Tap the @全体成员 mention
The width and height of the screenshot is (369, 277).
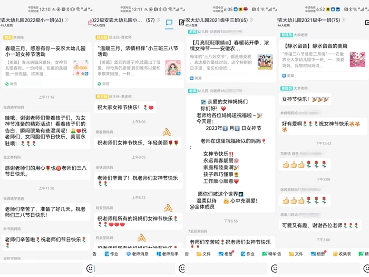[x=203, y=207]
